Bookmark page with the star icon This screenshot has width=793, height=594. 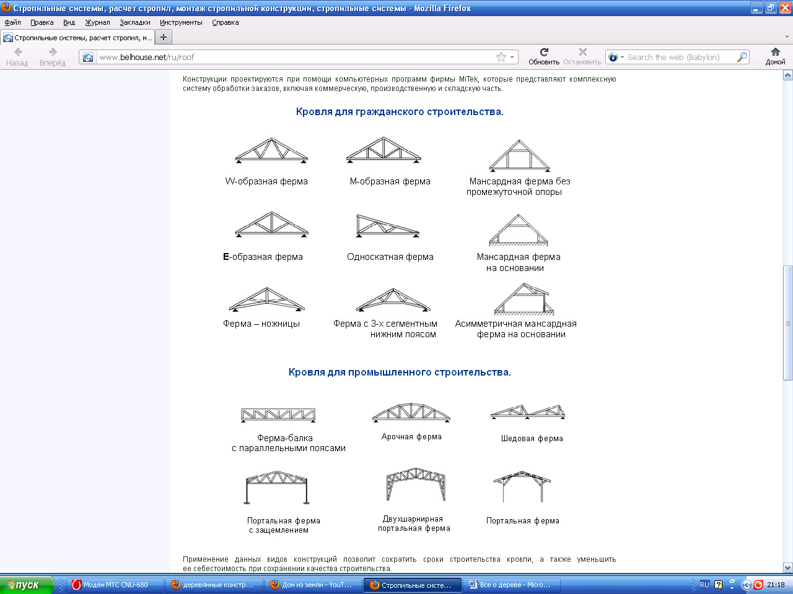(501, 57)
